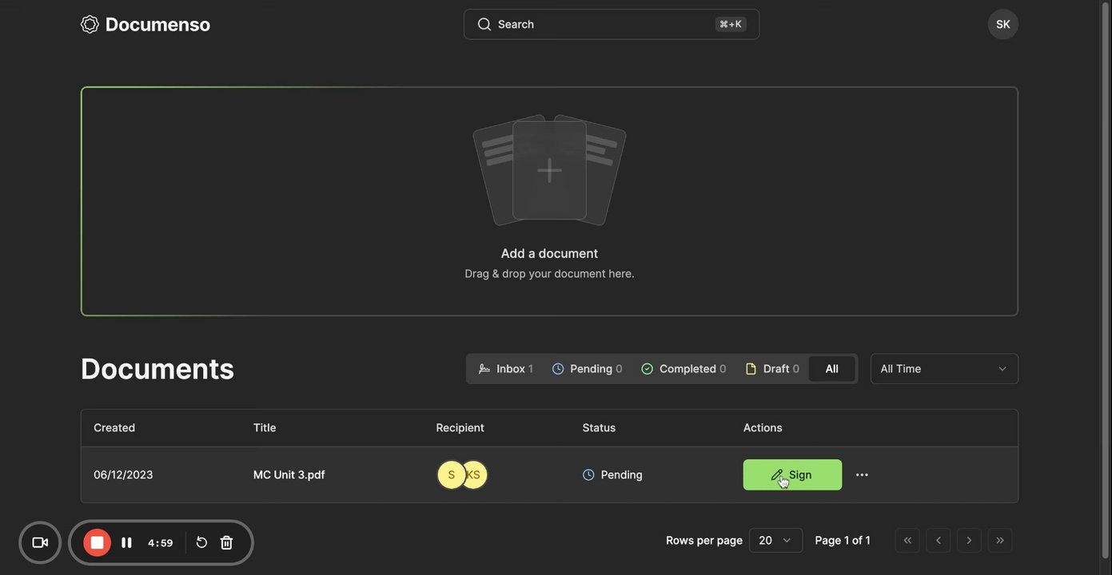Delete the recording with trash icon
This screenshot has height=575, width=1112.
(x=227, y=543)
